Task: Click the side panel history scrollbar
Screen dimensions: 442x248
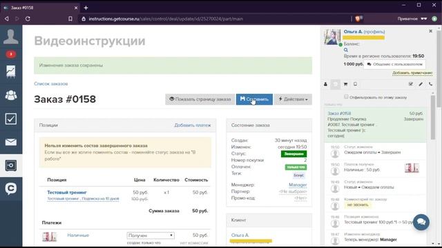Action: coord(433,117)
